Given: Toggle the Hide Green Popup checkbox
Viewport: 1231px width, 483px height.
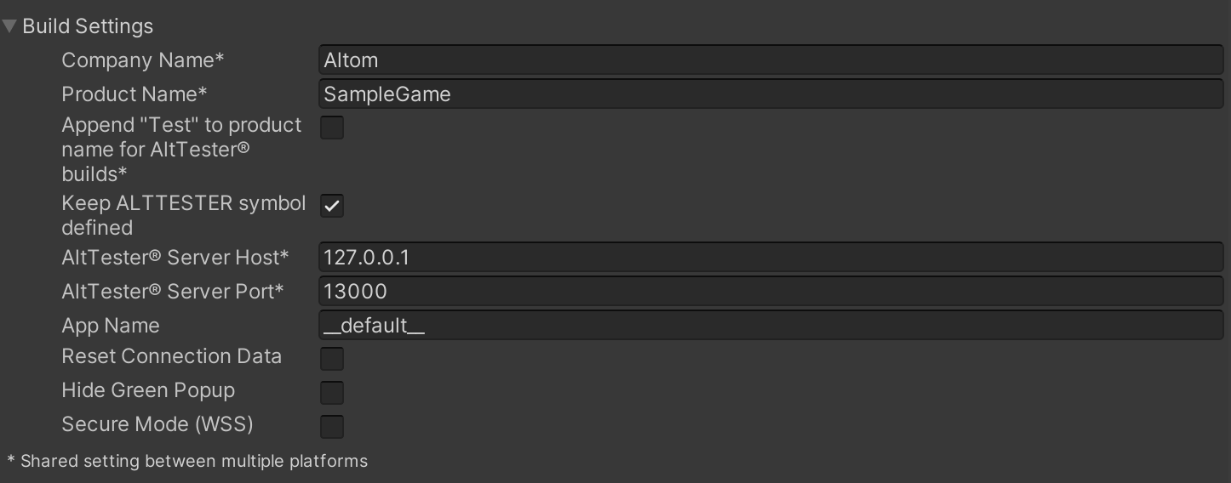Looking at the screenshot, I should coord(332,393).
